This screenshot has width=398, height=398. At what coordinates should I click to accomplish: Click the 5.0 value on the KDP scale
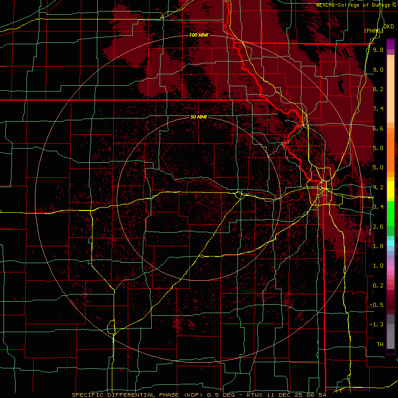pyautogui.click(x=378, y=168)
